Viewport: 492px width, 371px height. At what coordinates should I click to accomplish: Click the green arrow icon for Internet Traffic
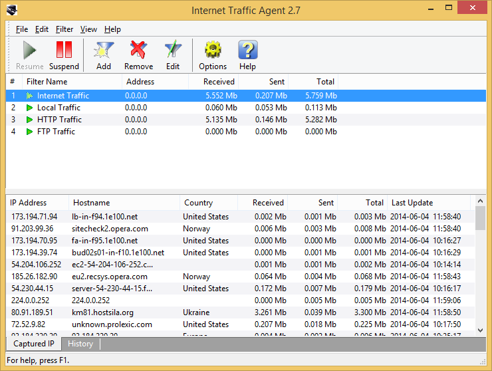click(x=29, y=96)
